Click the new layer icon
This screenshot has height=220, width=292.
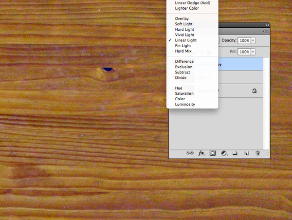pyautogui.click(x=246, y=153)
